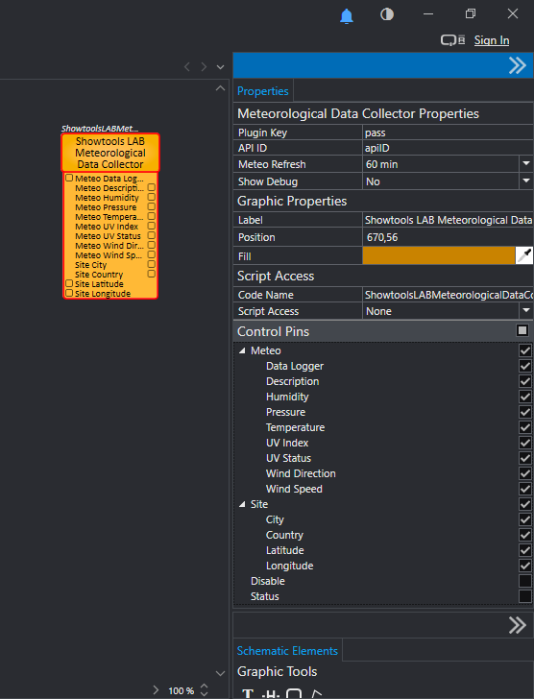Open the schematic tab list chevron
The height and width of the screenshot is (699, 534).
click(x=220, y=67)
